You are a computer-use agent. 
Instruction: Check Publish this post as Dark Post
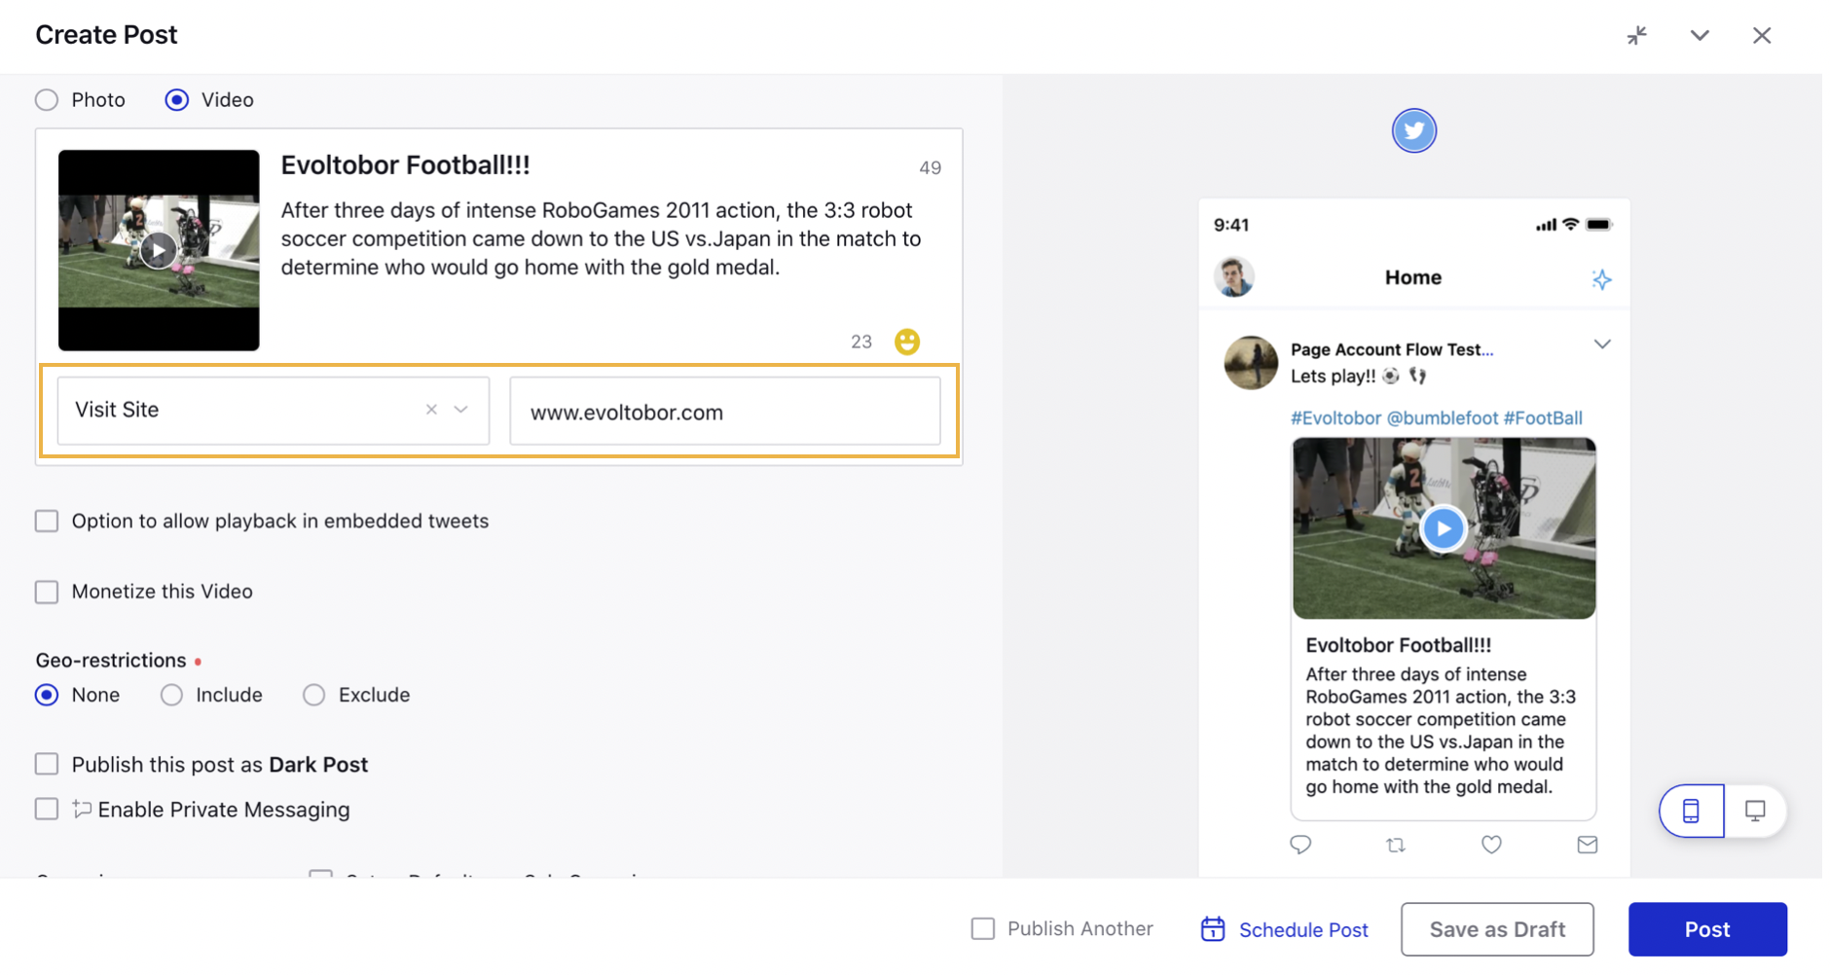[47, 764]
